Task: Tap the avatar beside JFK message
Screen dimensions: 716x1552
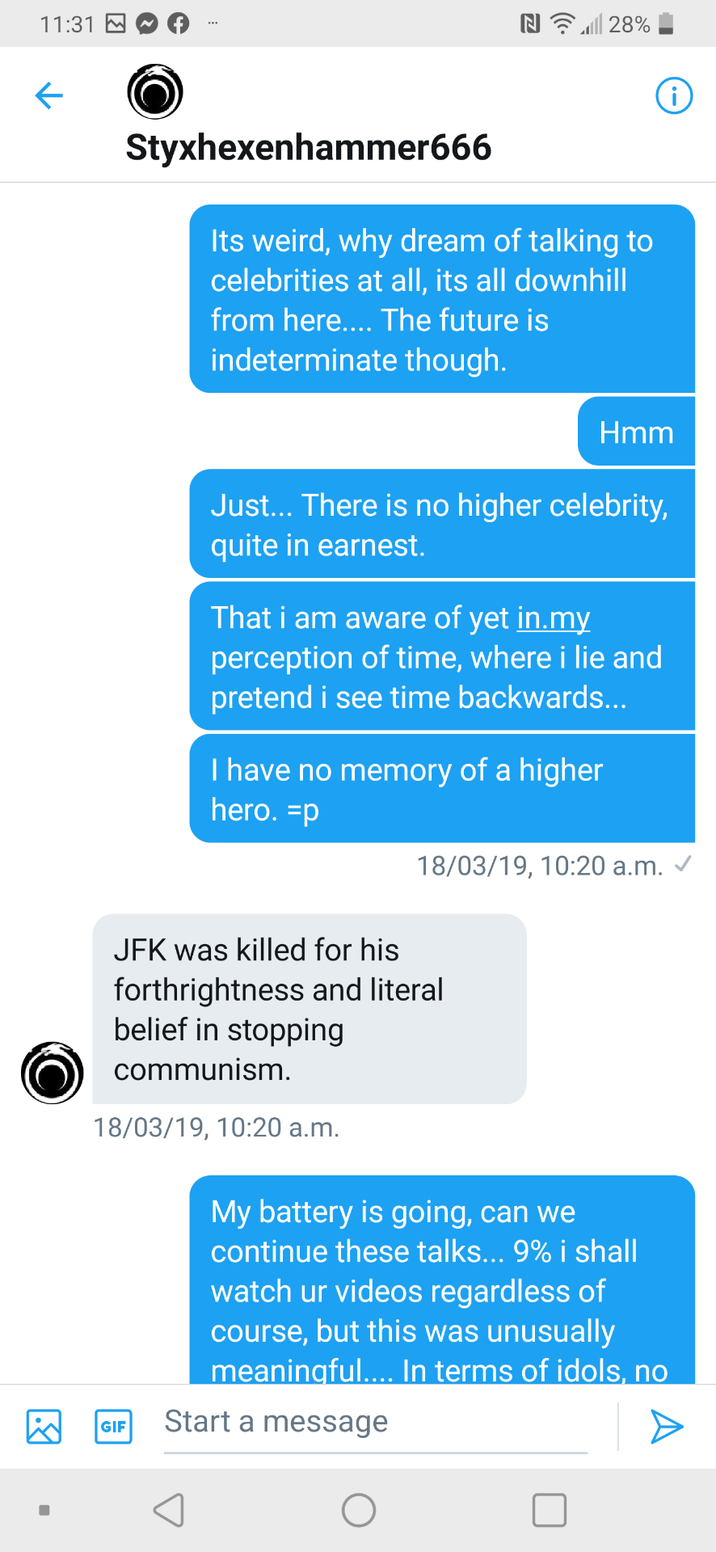Action: click(x=53, y=1073)
